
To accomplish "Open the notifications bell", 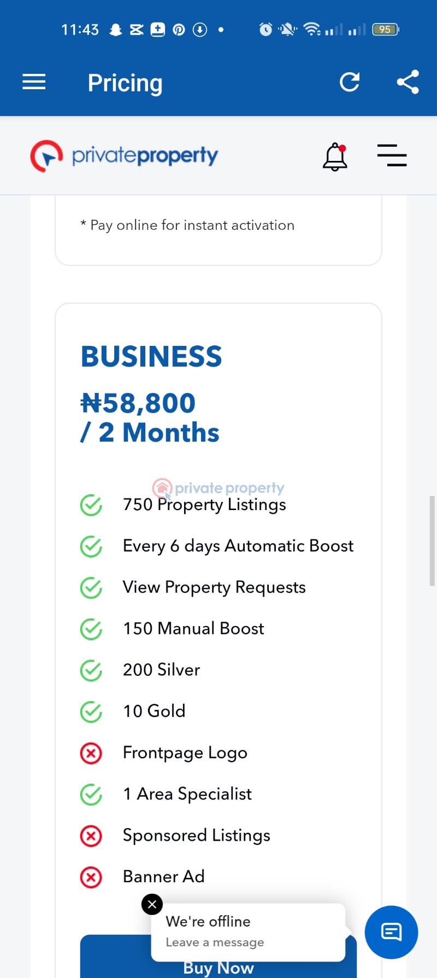I will (335, 157).
